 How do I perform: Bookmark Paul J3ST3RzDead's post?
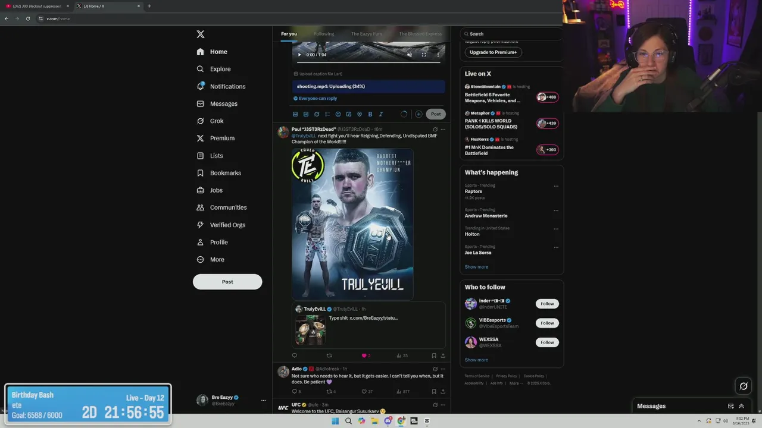[x=433, y=355]
